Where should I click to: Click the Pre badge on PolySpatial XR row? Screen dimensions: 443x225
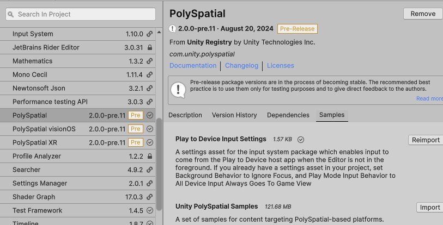pyautogui.click(x=136, y=142)
